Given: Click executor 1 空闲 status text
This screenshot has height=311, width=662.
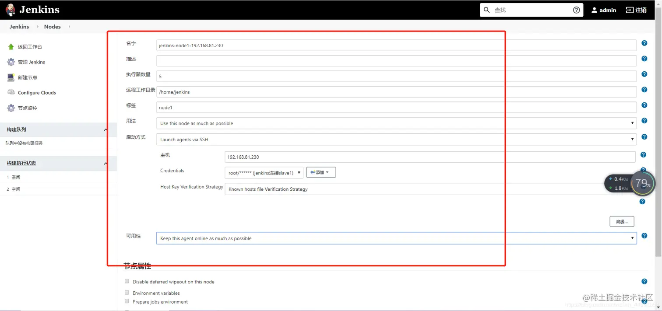Looking at the screenshot, I should tap(16, 177).
